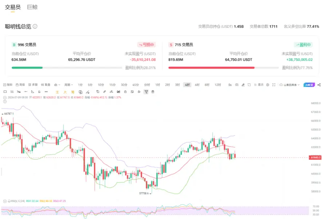Viewport: 322px width, 219px height.
Task: Select the 15分 timeframe
Action: [112, 85]
